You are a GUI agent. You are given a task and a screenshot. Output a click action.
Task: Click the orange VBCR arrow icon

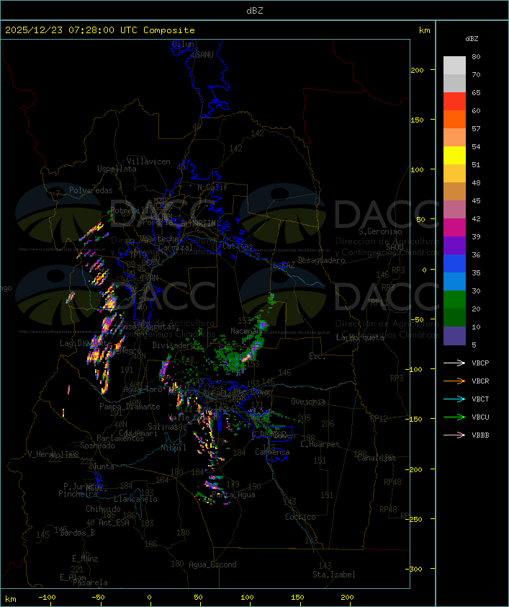pos(454,381)
